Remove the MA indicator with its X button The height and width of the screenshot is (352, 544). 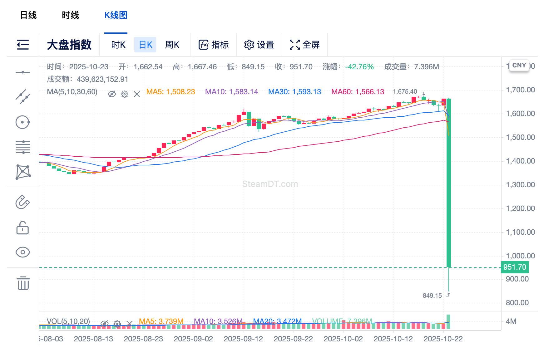coord(136,94)
